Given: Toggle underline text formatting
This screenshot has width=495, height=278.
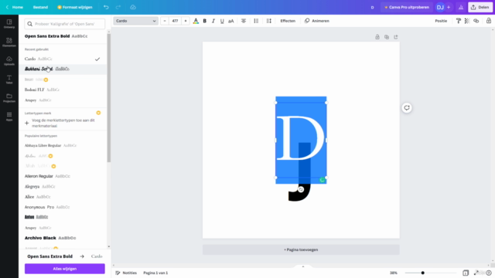Looking at the screenshot, I should pyautogui.click(x=222, y=21).
